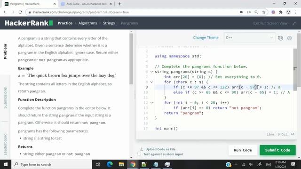Reload the HackerRank page
Viewport: 301px width, 169px height.
click(x=20, y=12)
